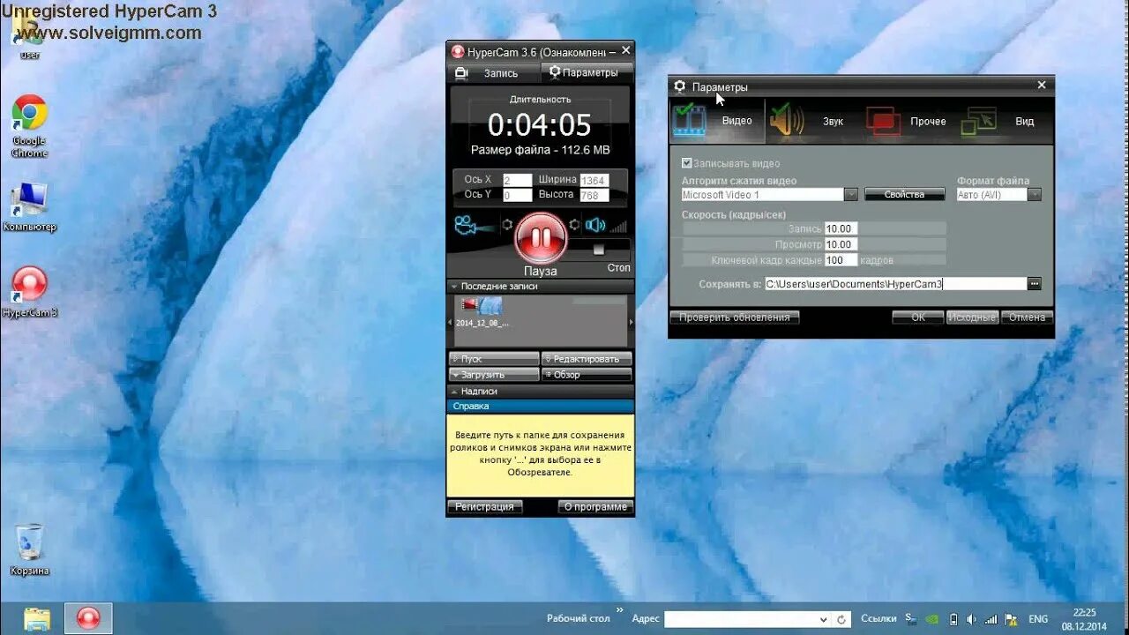The image size is (1129, 635).
Task: Open sound settings gear right of Pause button
Action: [x=575, y=225]
